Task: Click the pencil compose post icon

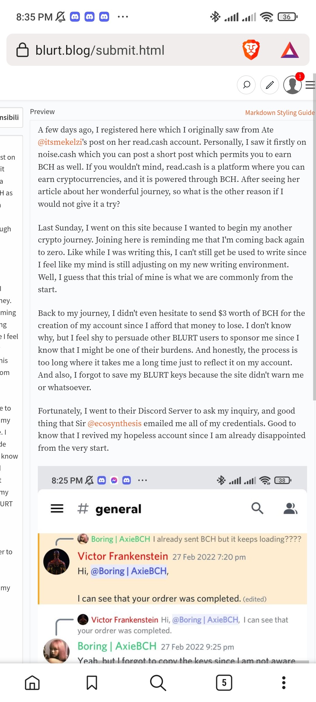Action: coord(269,85)
